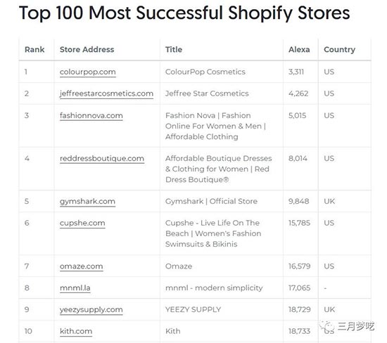This screenshot has height=343, width=387.
Task: Open reddressboutique.com link
Action: 102,159
